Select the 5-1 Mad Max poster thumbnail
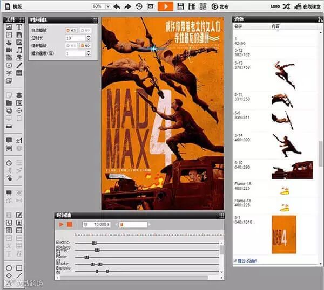Image resolution: width=324 pixels, height=290 pixels. tap(284, 234)
